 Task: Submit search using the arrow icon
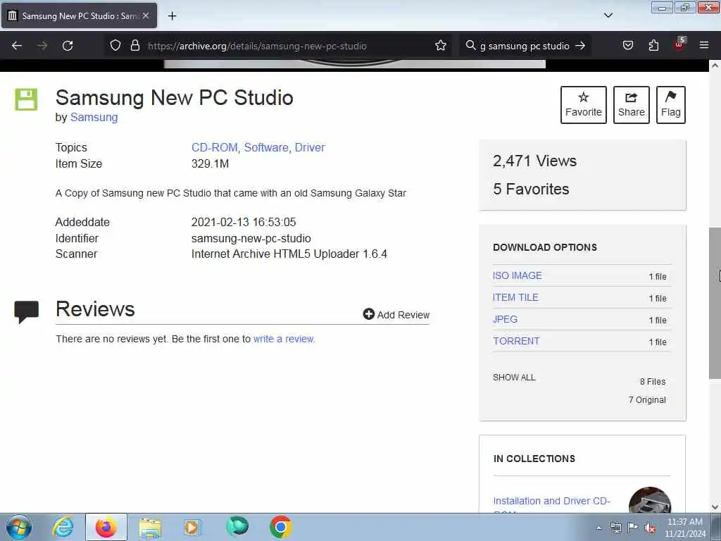pos(580,46)
